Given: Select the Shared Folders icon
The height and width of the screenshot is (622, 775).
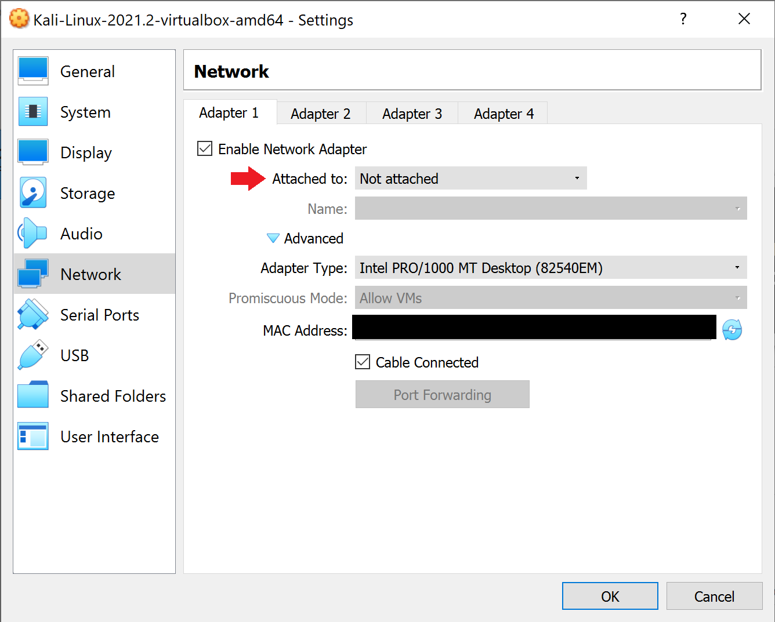Looking at the screenshot, I should coord(33,396).
